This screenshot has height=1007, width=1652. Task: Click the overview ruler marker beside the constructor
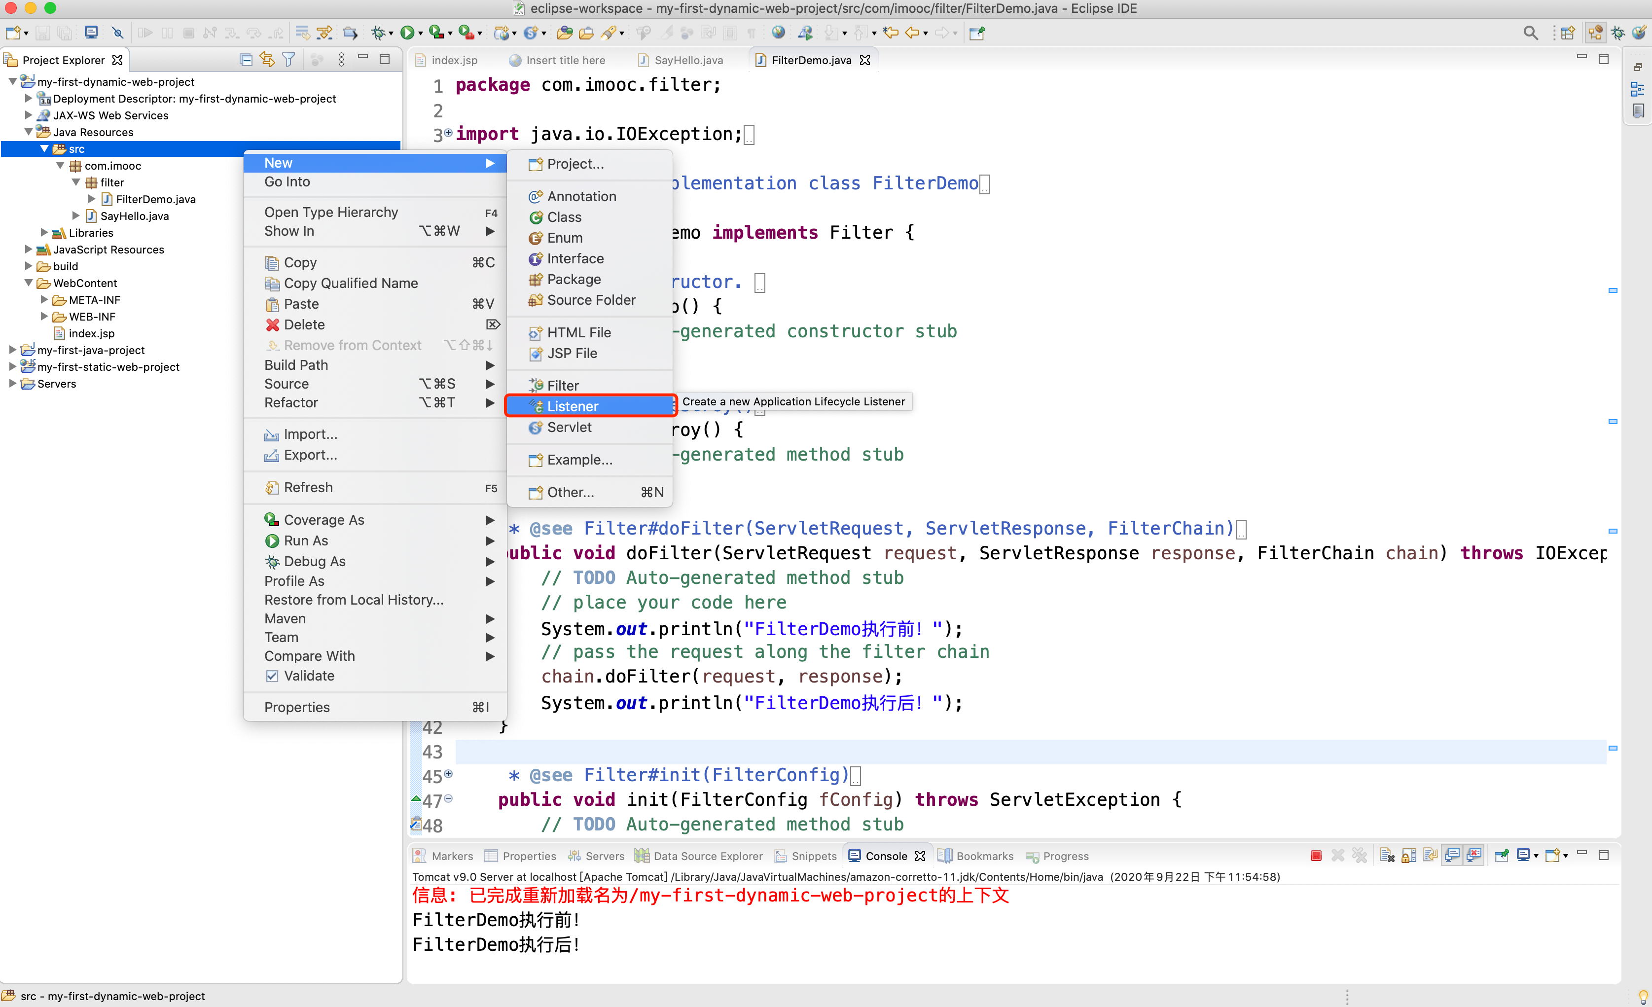click(x=1613, y=290)
